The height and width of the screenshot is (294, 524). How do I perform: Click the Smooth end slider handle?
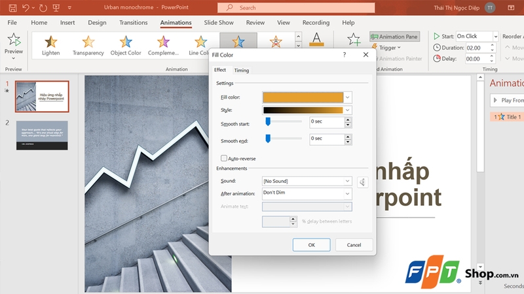pos(268,139)
